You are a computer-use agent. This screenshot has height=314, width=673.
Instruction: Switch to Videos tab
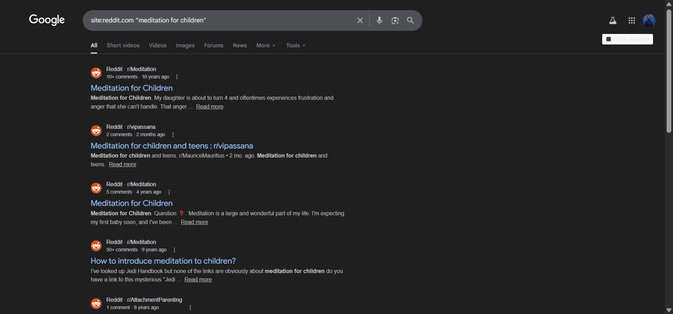tap(158, 46)
